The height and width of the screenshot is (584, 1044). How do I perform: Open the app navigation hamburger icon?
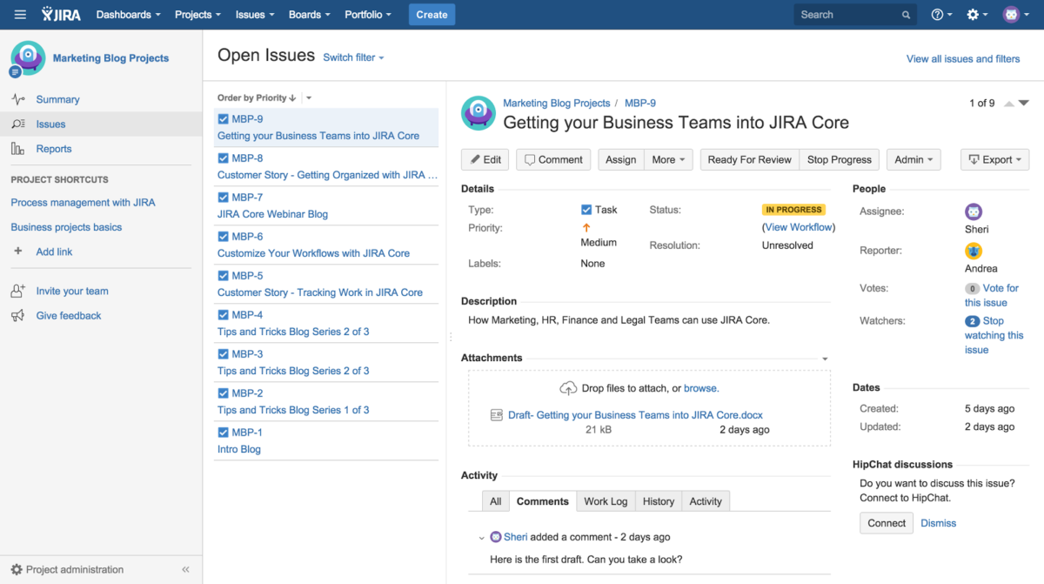pyautogui.click(x=20, y=14)
